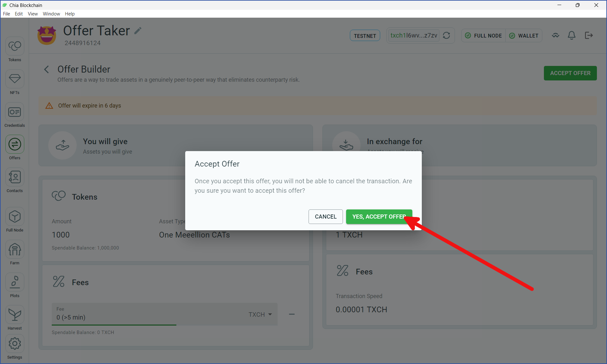
Task: Copy the txch1l6wv...z7zv address
Action: pos(414,35)
